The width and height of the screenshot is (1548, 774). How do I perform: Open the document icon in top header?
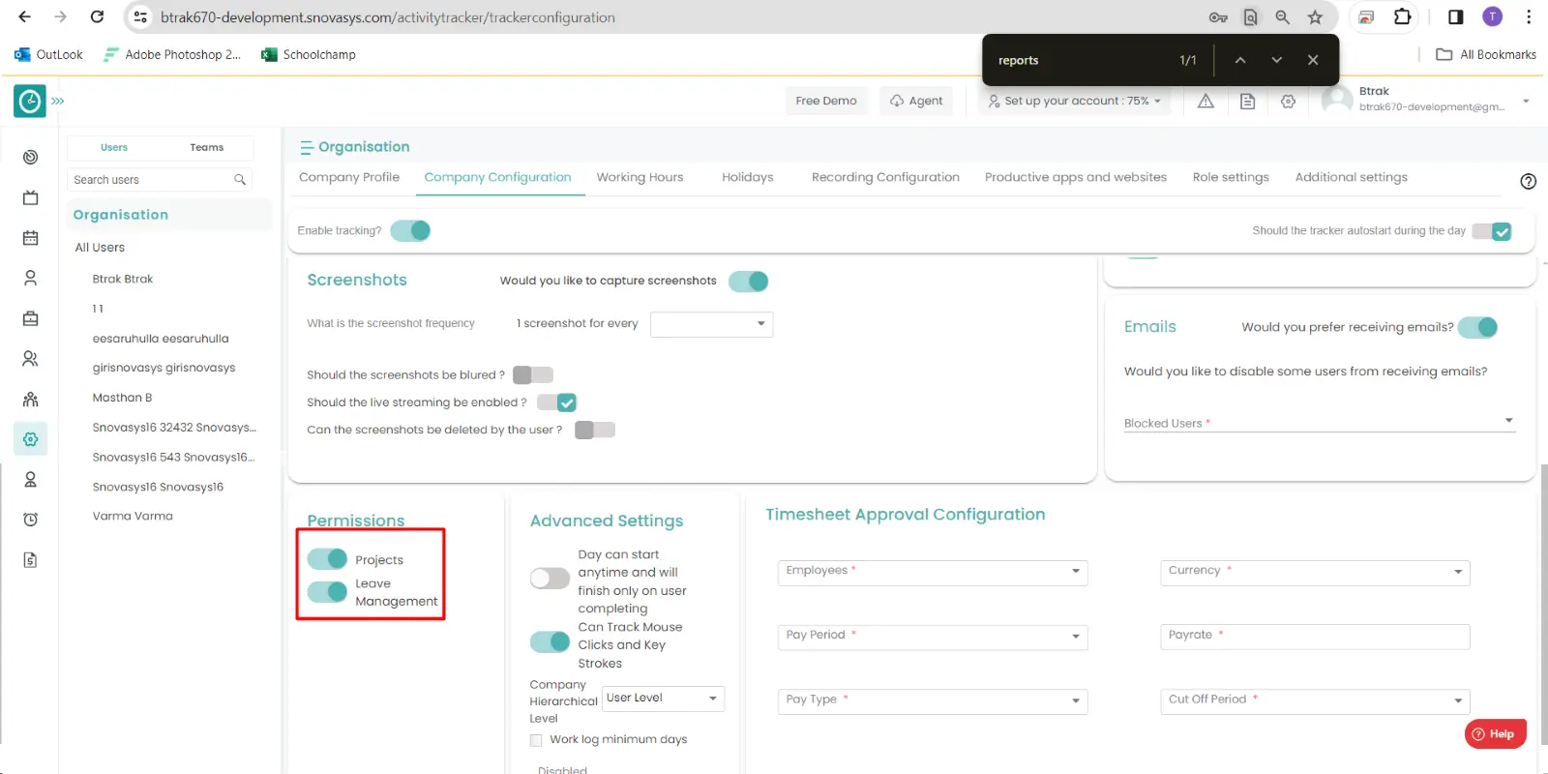click(x=1247, y=101)
